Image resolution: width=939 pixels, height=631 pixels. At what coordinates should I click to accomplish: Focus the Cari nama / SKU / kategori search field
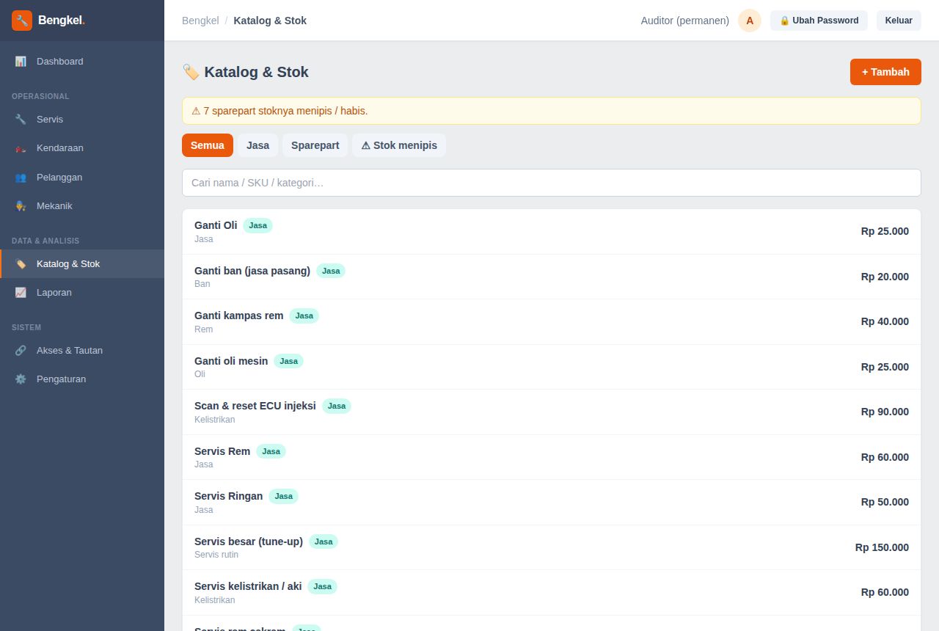(x=552, y=183)
